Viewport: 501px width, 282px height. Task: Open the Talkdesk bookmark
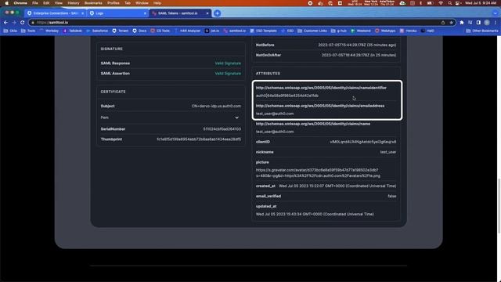click(73, 31)
